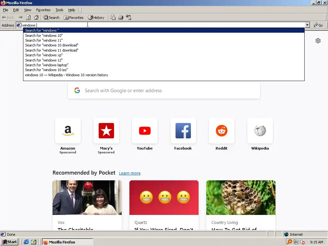The width and height of the screenshot is (328, 246).
Task: Open the File menu
Action: [x=5, y=10]
